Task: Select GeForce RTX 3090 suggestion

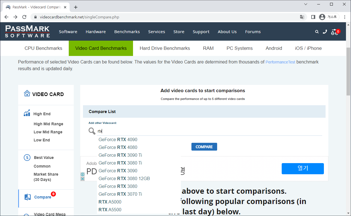Action: click(x=139, y=171)
